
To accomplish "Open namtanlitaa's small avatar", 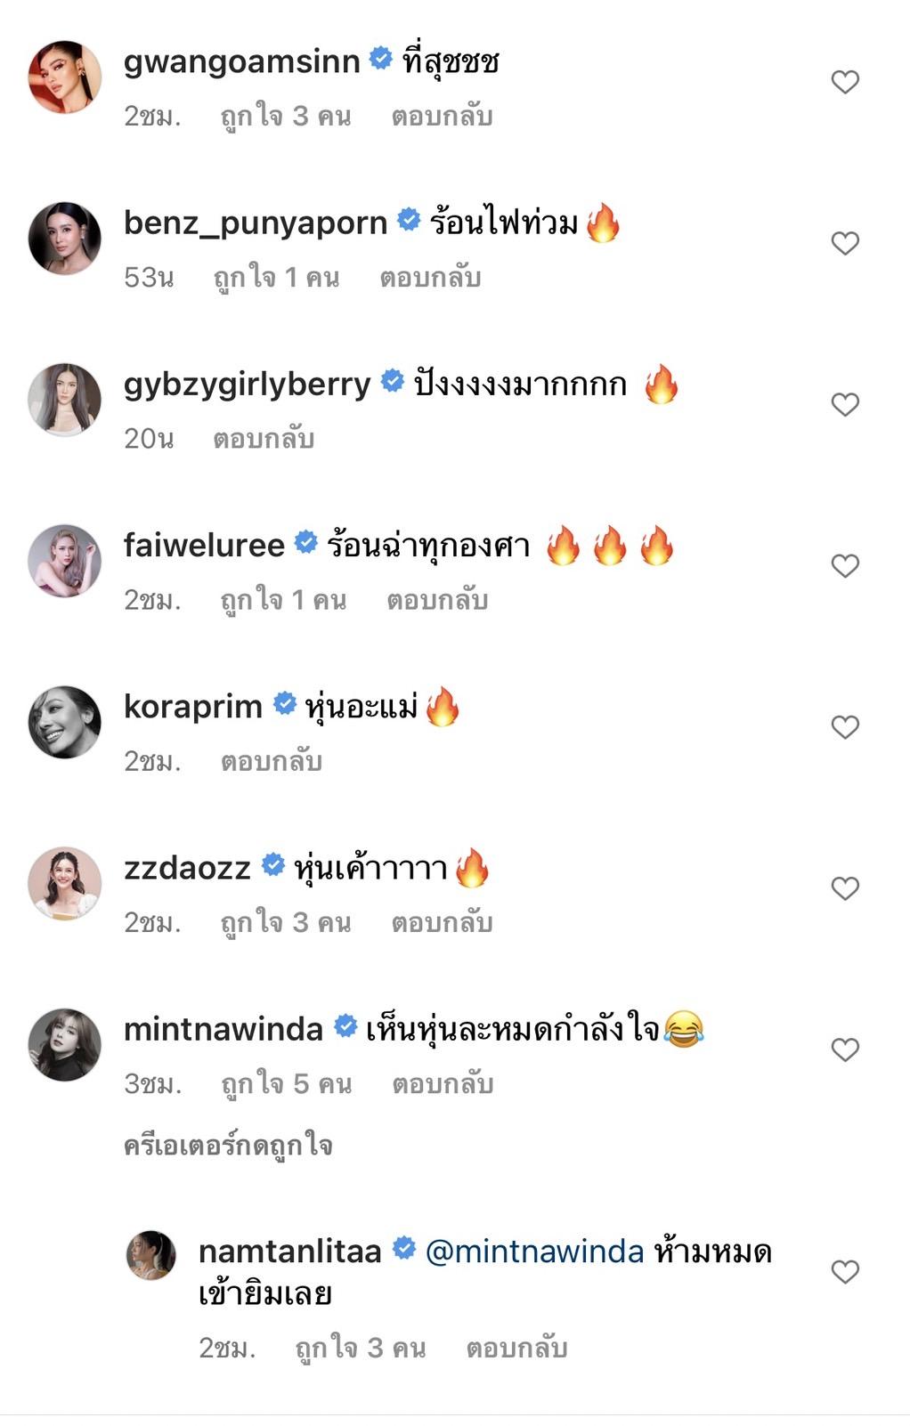I will [x=151, y=1256].
